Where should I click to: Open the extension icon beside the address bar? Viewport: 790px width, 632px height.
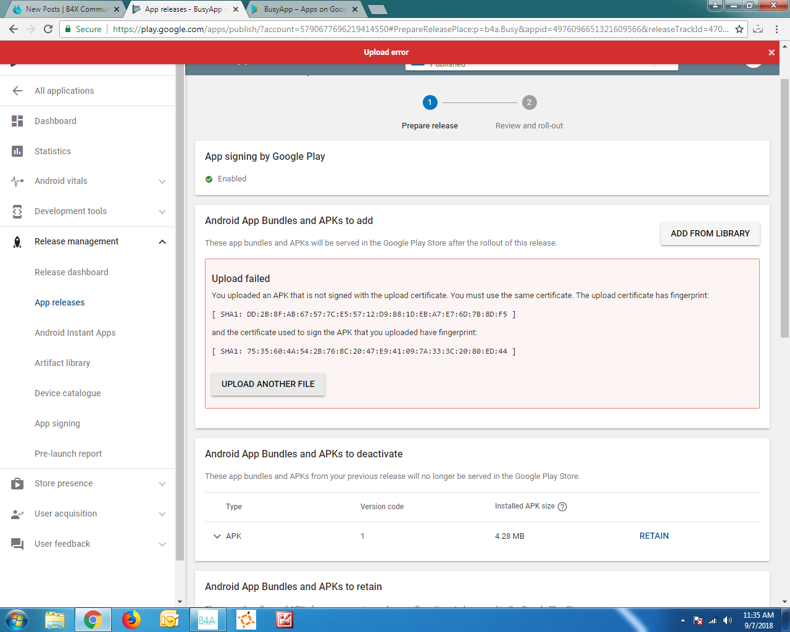click(759, 29)
